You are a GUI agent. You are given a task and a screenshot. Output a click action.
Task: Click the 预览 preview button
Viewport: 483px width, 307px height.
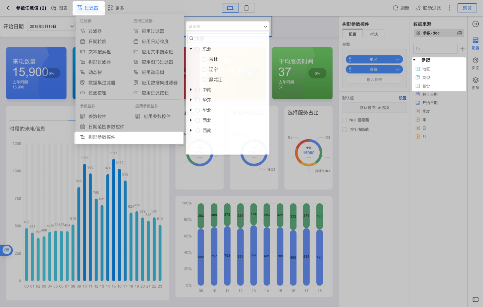click(467, 8)
